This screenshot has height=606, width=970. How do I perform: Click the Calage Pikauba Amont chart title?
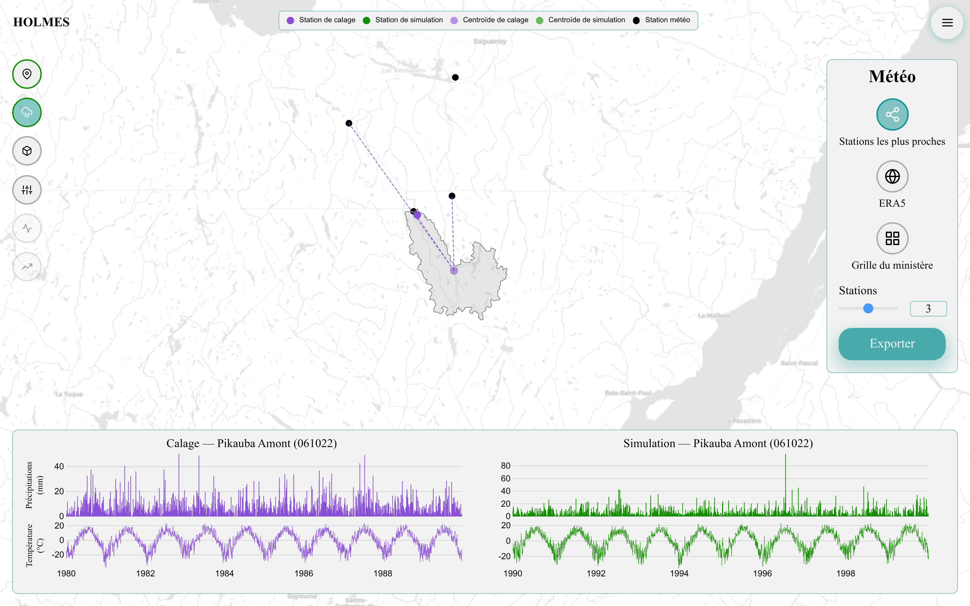[x=251, y=443]
